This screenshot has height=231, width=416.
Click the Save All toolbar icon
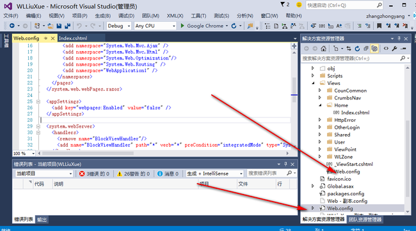[67, 26]
